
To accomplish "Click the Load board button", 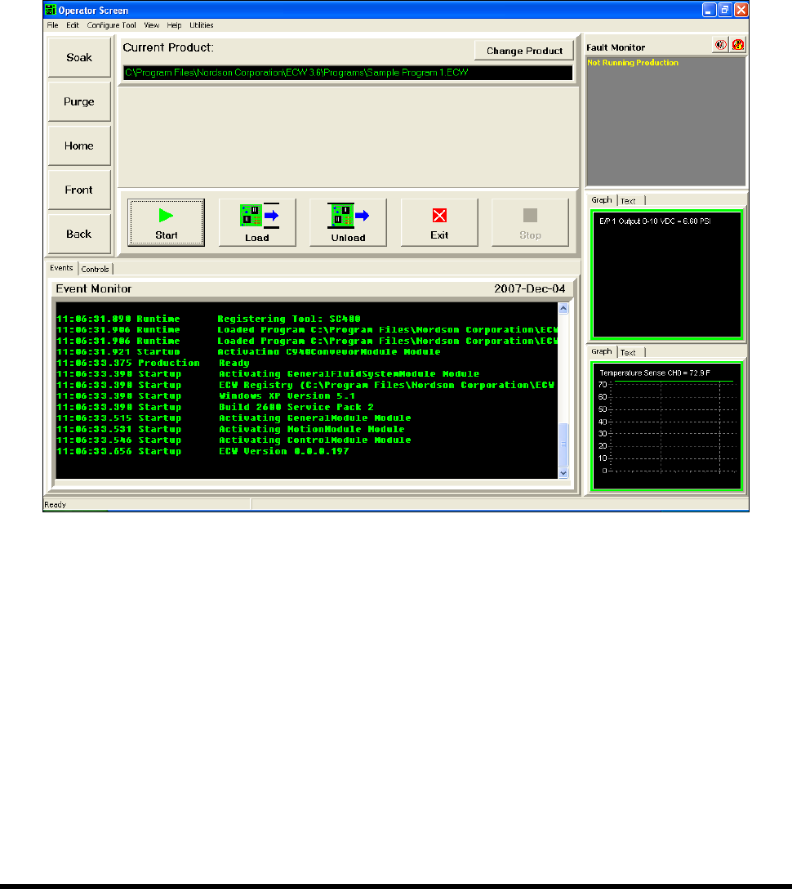I will tap(257, 222).
